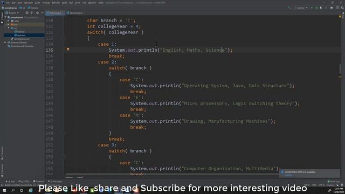345x194 pixels.
Task: Click the Update link in IDE notification
Action: coord(289,175)
